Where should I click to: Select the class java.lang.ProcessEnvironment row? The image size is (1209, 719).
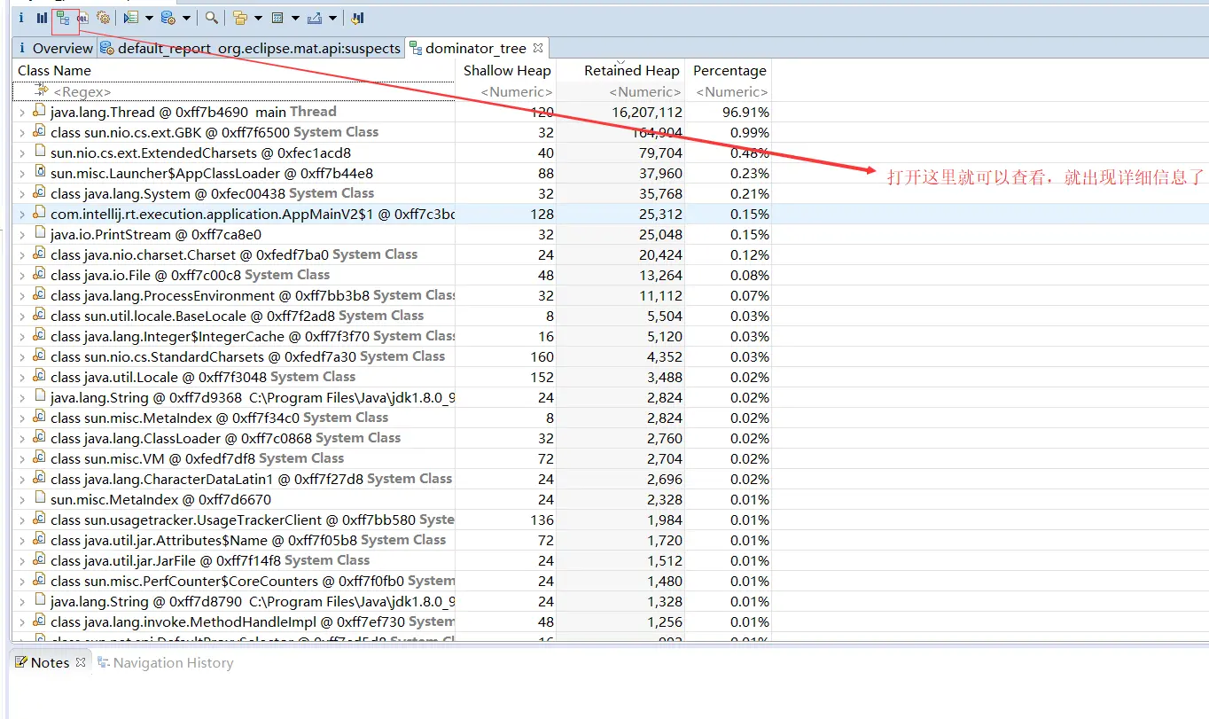tap(393, 295)
